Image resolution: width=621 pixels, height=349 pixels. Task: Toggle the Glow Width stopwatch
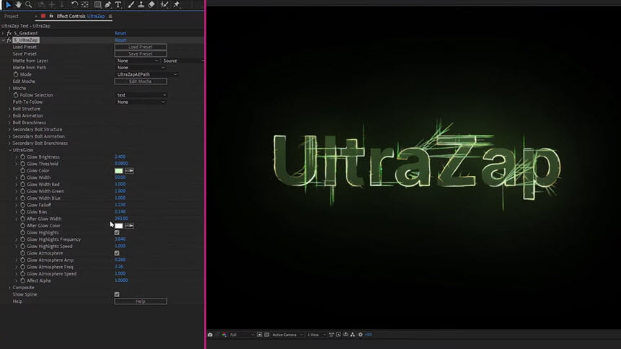click(22, 178)
